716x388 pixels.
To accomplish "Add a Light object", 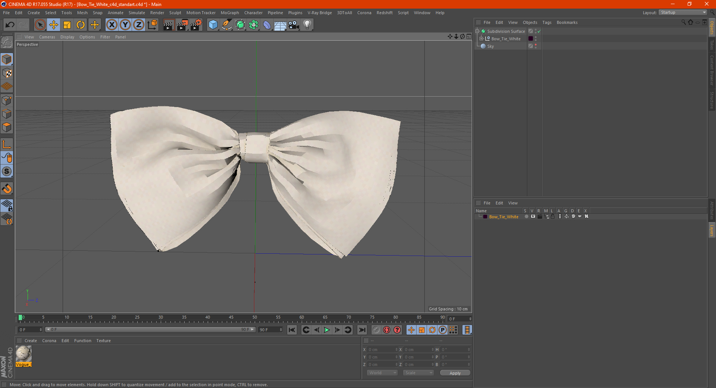I will [x=307, y=25].
